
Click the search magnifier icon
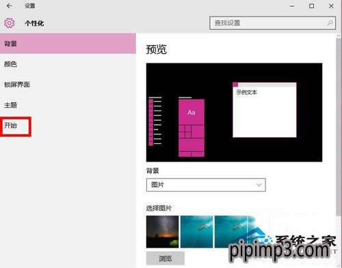tap(330, 23)
